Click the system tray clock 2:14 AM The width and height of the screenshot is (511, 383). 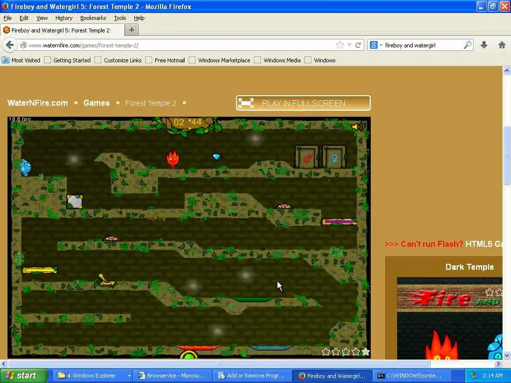[493, 376]
